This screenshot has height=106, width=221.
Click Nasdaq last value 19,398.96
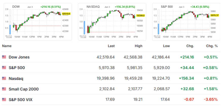106,78
